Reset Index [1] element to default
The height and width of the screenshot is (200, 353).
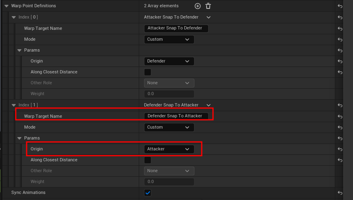pos(340,105)
